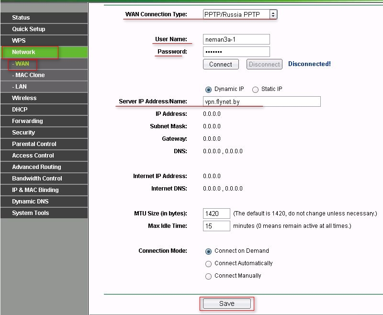This screenshot has width=383, height=315.
Task: Click the Max Idle Time field
Action: 216,226
